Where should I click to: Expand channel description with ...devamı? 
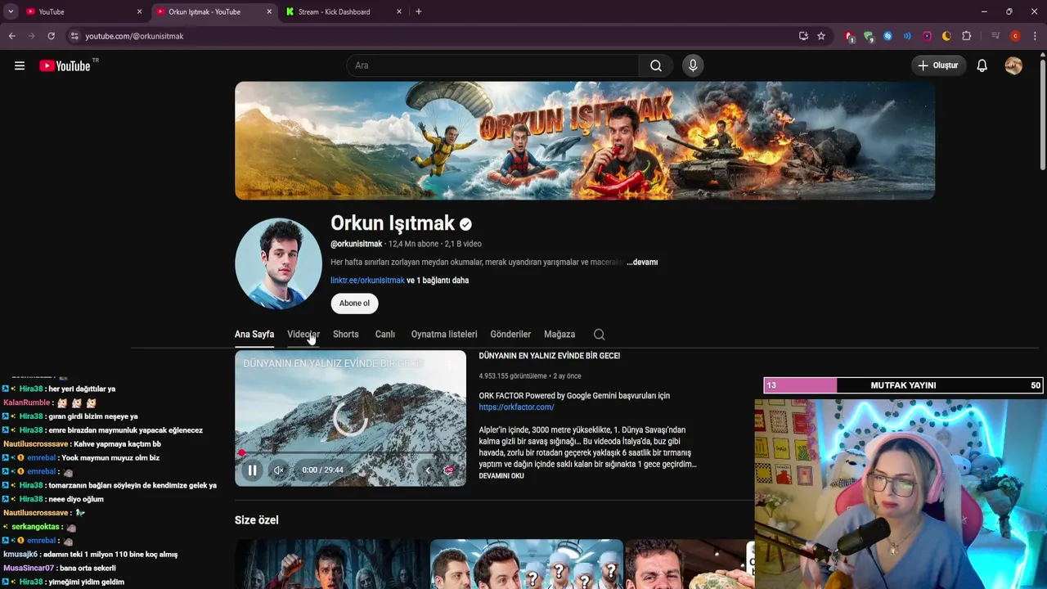point(642,262)
